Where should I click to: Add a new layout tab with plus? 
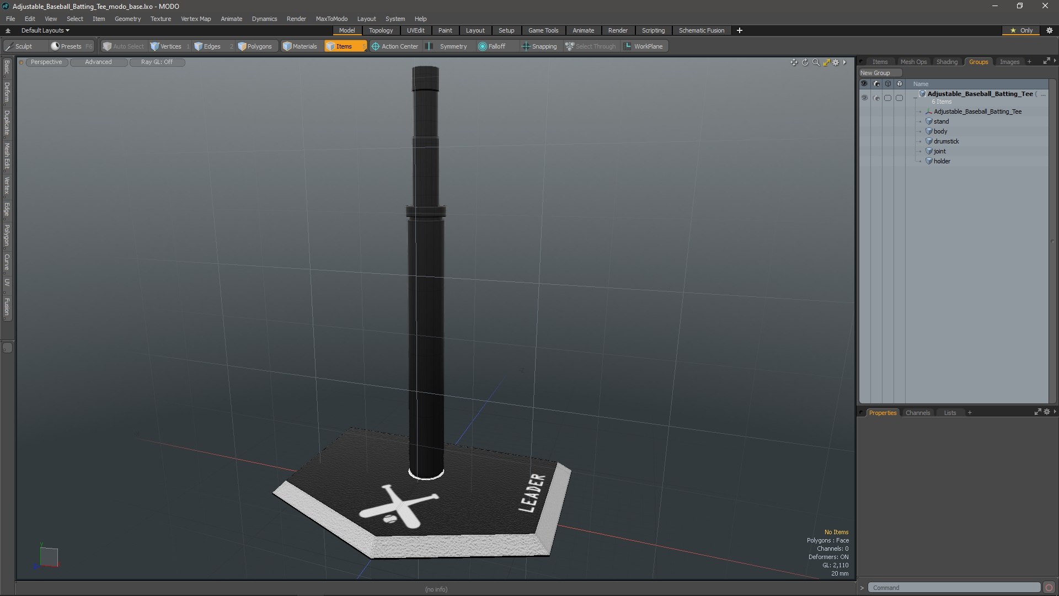[740, 30]
